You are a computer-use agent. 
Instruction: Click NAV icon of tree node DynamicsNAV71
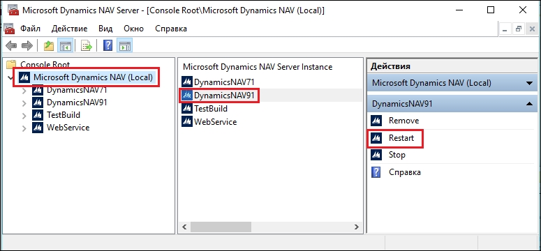click(38, 91)
